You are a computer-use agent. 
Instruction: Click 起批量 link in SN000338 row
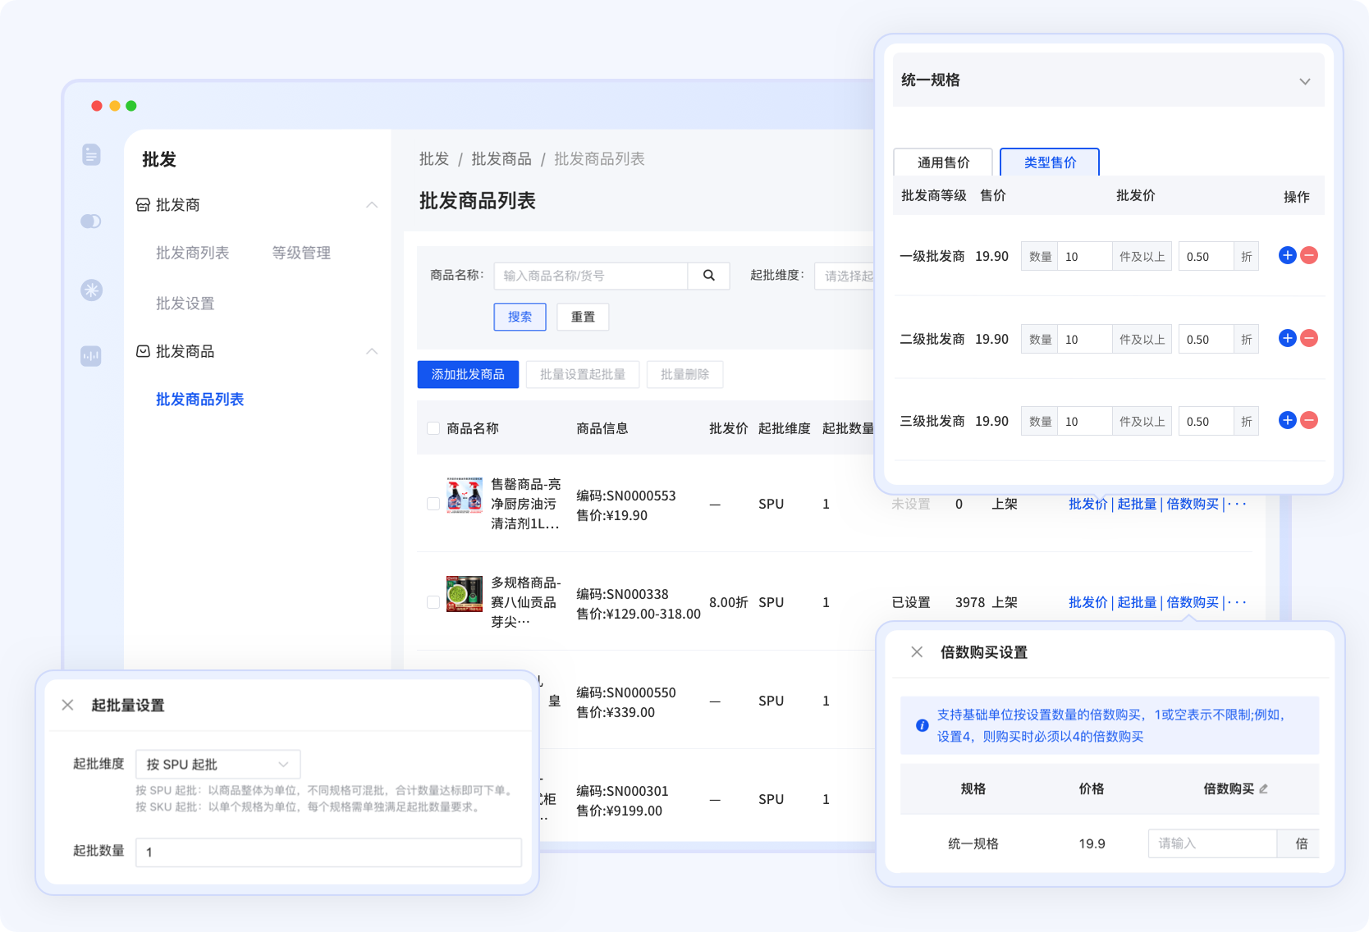(1137, 602)
